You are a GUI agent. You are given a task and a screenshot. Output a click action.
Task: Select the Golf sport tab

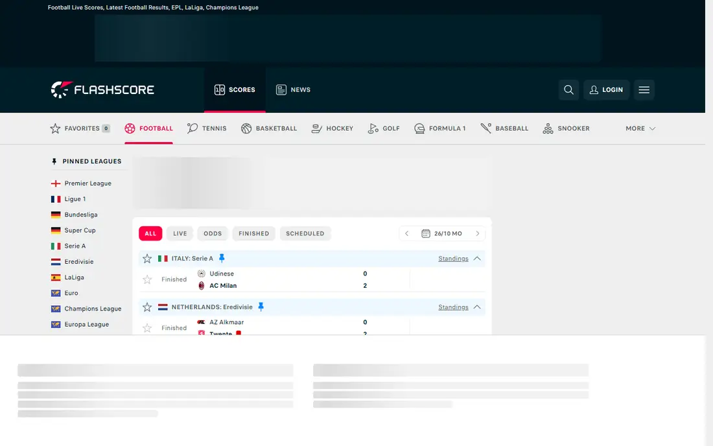(384, 128)
